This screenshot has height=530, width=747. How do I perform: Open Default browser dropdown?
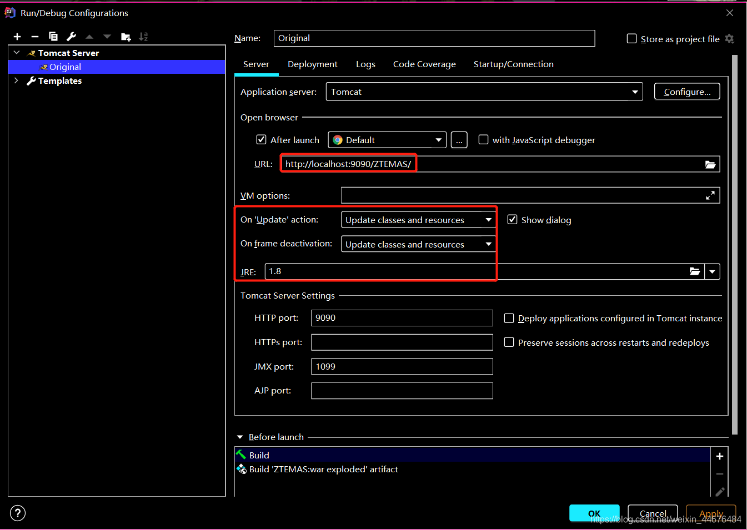point(388,140)
